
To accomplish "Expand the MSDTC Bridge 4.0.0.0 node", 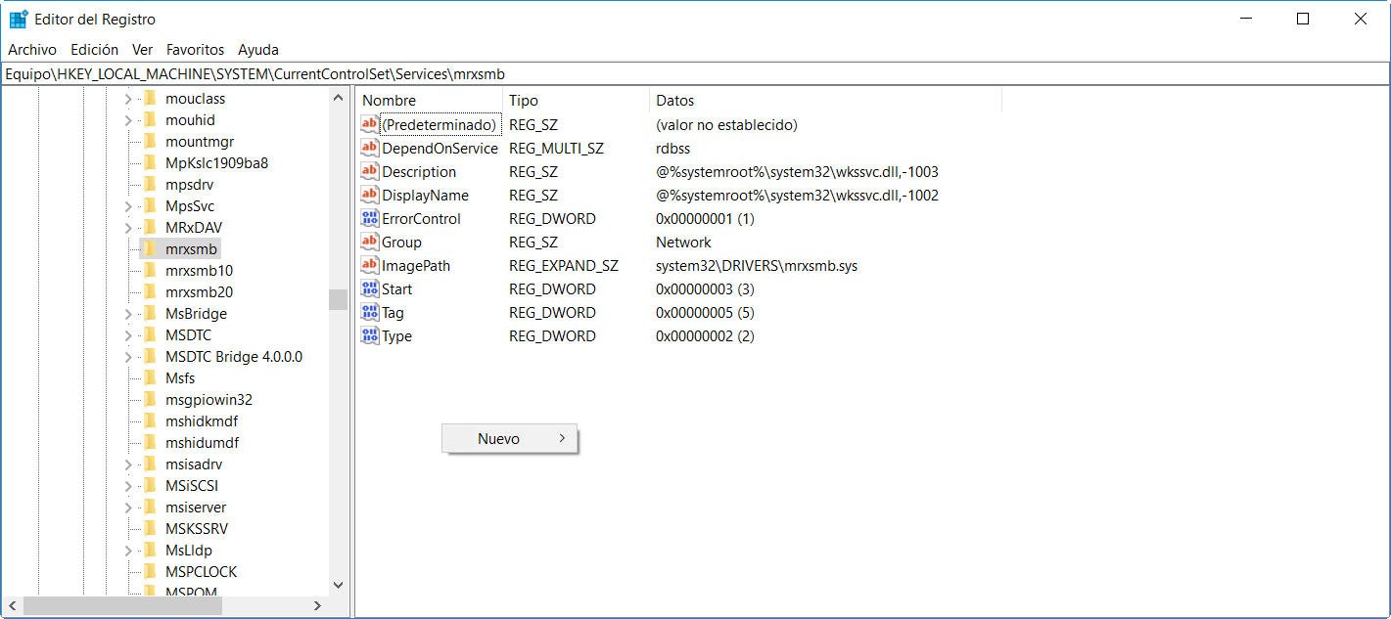I will pyautogui.click(x=128, y=357).
